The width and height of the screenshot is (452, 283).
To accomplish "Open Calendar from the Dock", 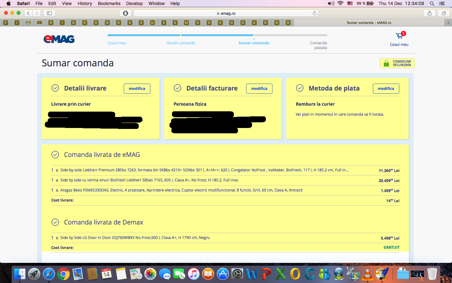I will pyautogui.click(x=107, y=274).
